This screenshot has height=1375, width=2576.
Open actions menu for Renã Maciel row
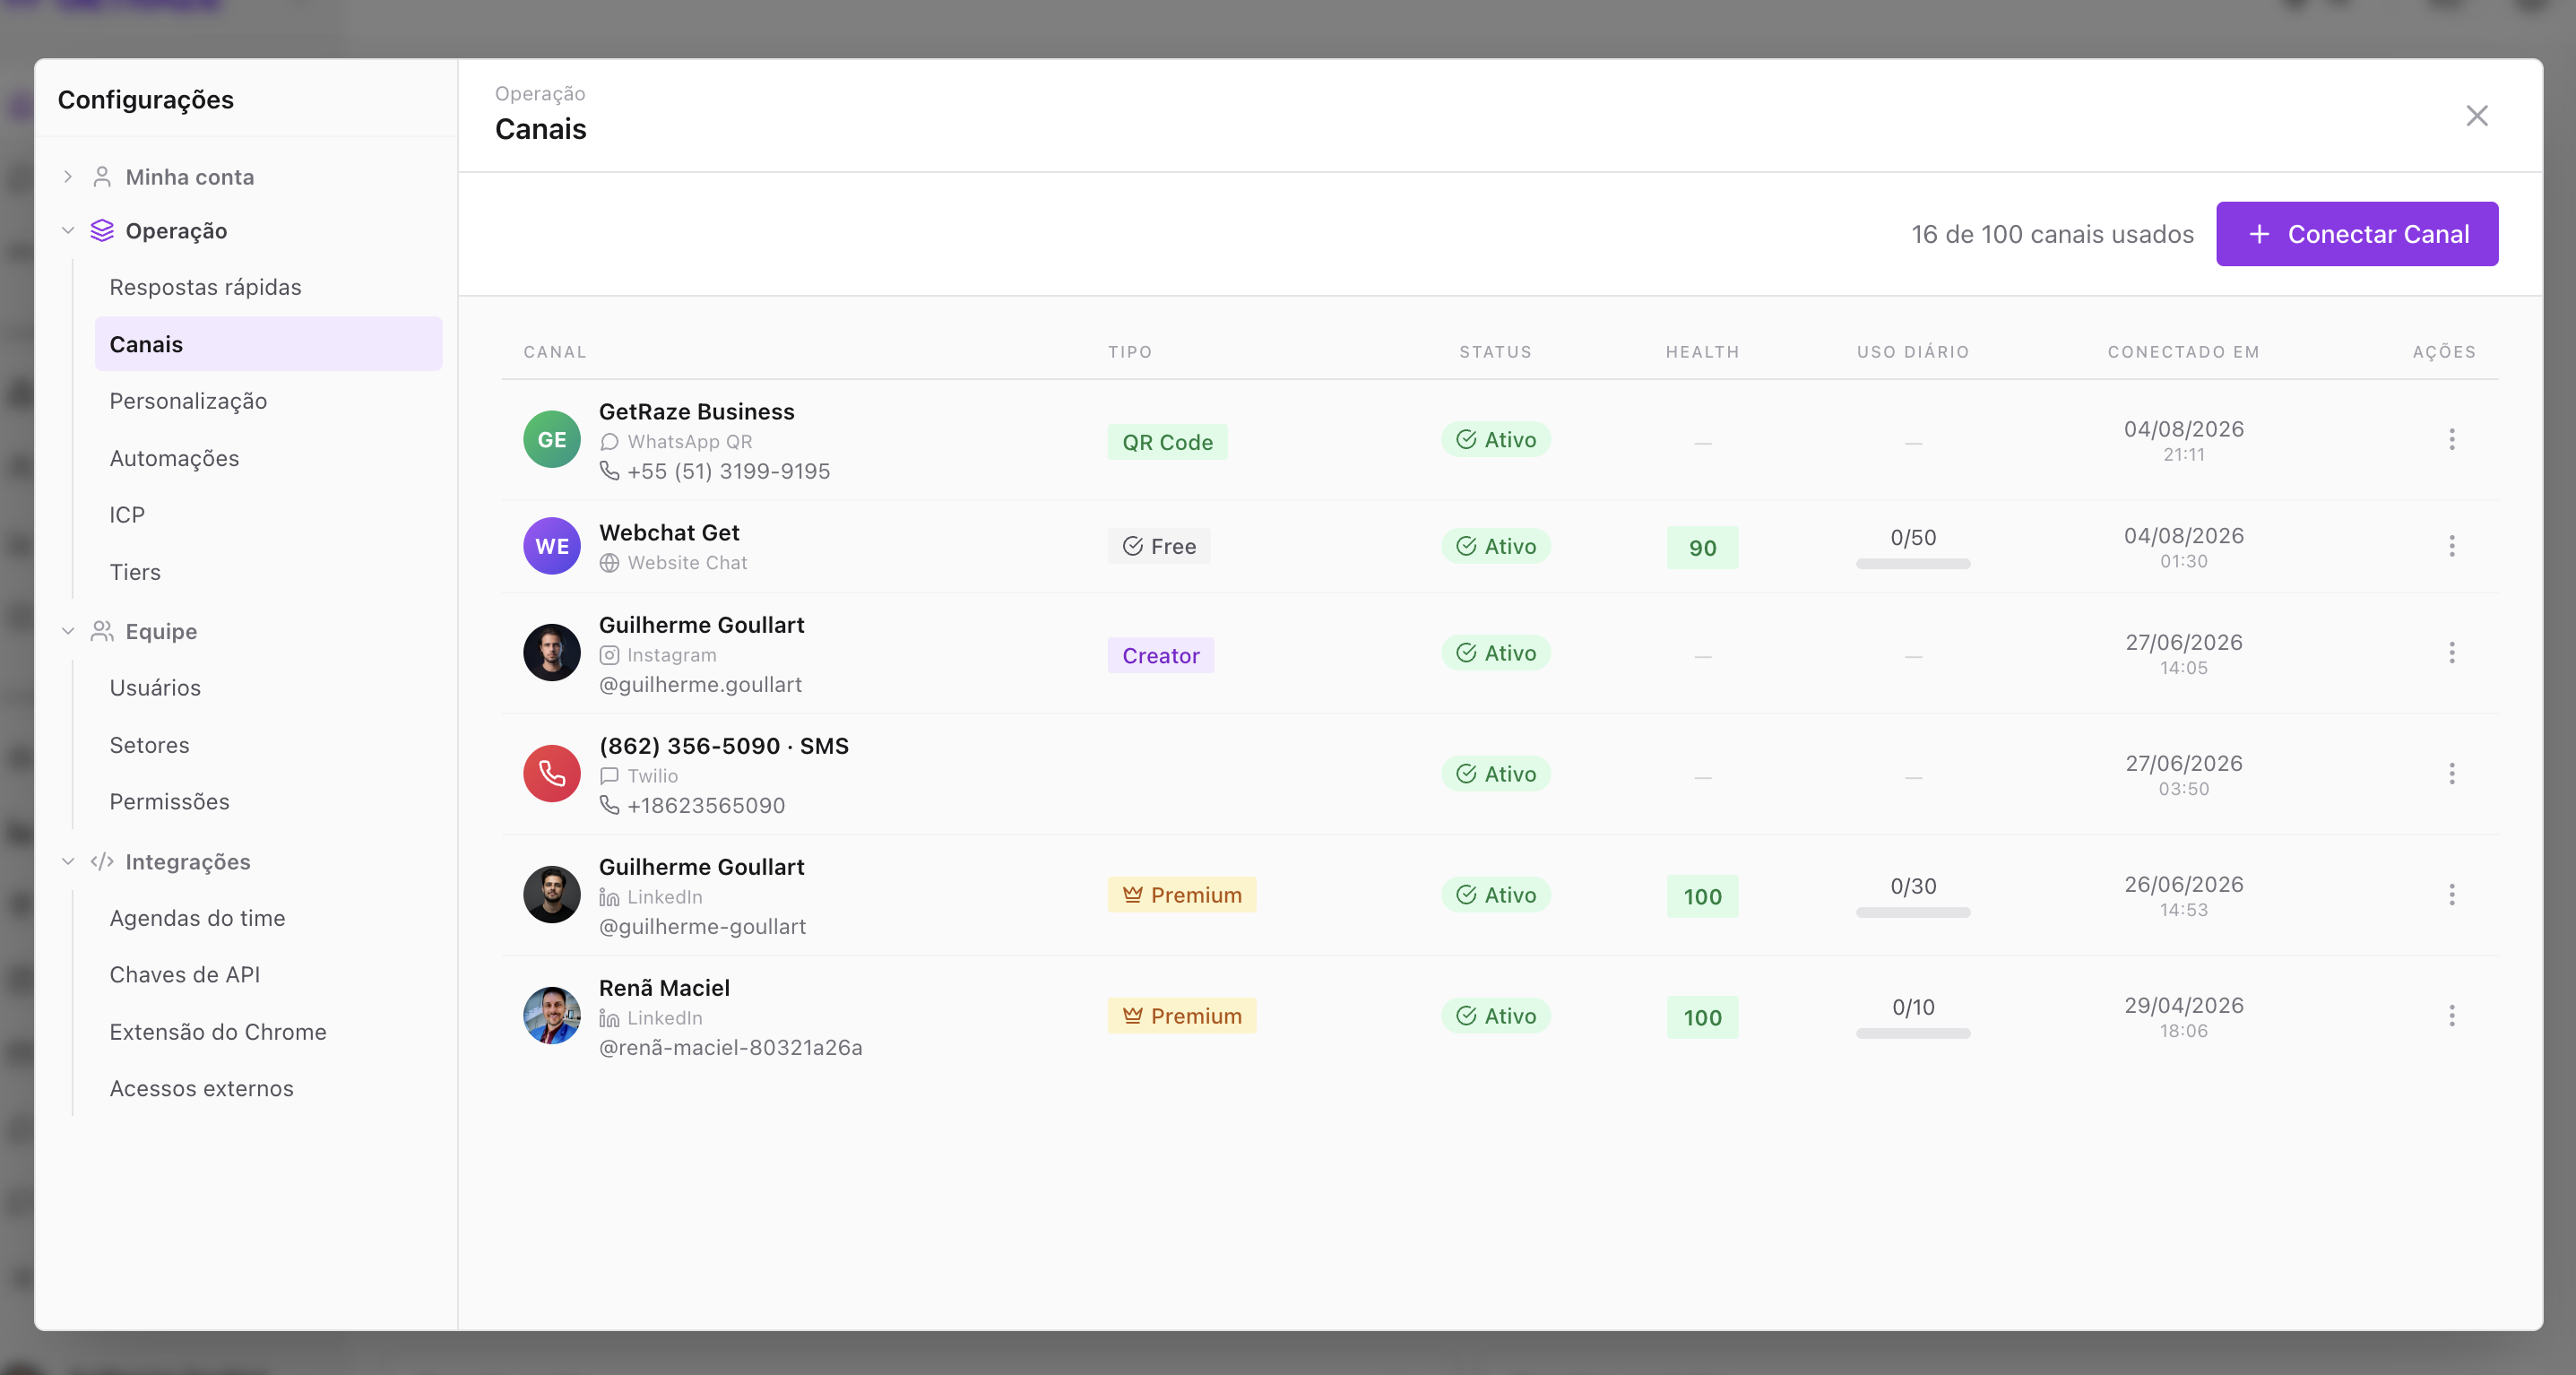2451,1016
